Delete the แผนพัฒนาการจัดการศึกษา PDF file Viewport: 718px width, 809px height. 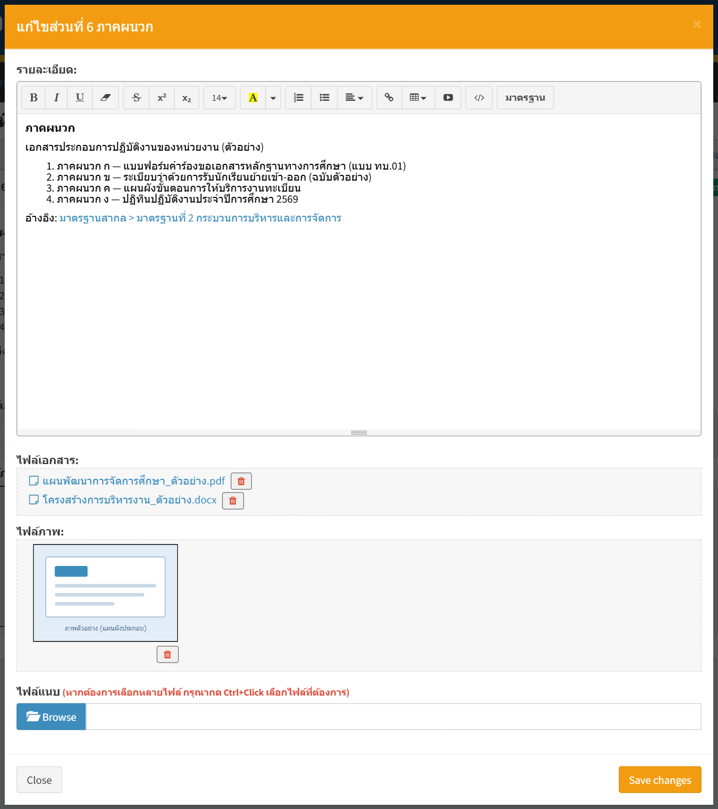tap(241, 481)
